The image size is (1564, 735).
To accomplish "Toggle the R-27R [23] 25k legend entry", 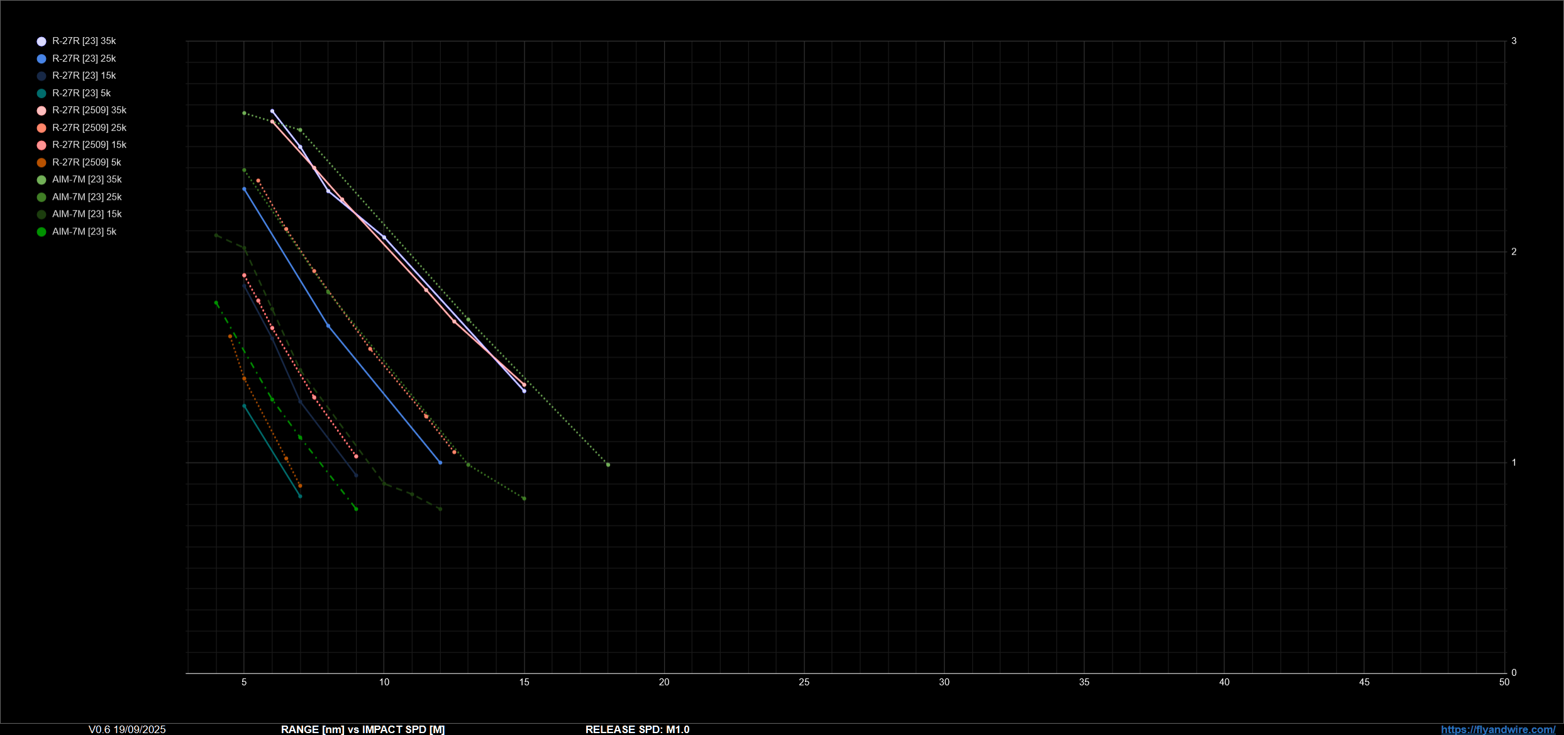I will pos(84,58).
